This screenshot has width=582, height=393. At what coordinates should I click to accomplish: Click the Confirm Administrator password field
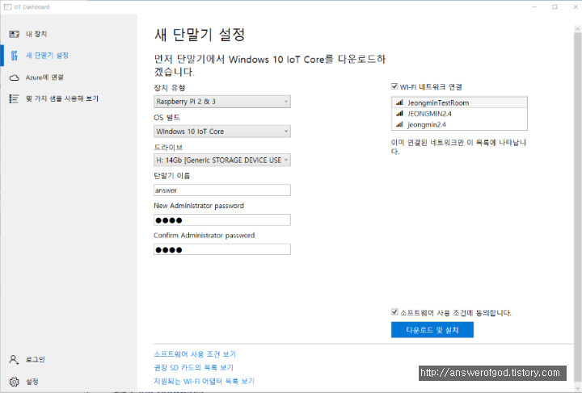click(222, 249)
